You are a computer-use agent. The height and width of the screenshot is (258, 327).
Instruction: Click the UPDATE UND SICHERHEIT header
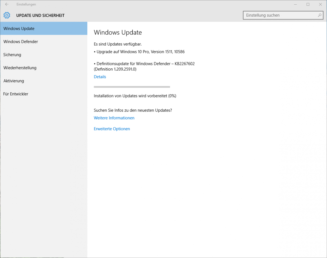coord(40,15)
